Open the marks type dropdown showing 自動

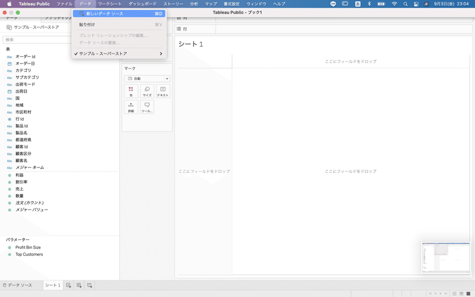coord(147,78)
